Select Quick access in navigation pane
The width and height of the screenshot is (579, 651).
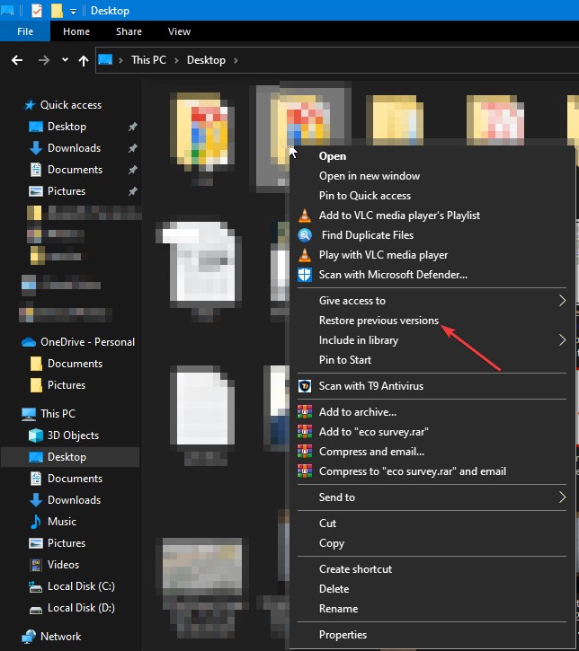tap(71, 105)
